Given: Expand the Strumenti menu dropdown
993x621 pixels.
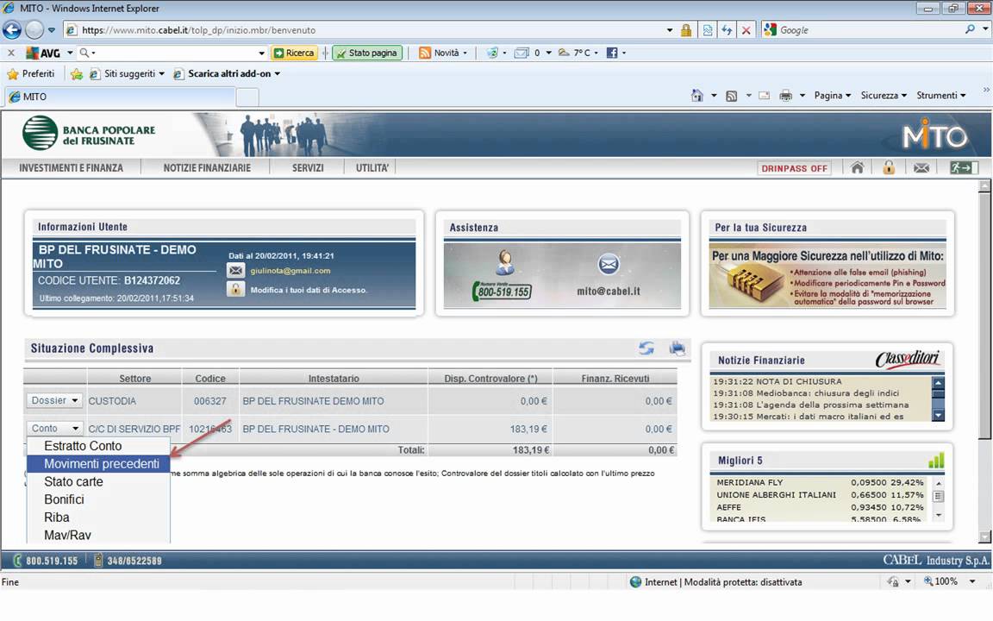Looking at the screenshot, I should coord(941,96).
